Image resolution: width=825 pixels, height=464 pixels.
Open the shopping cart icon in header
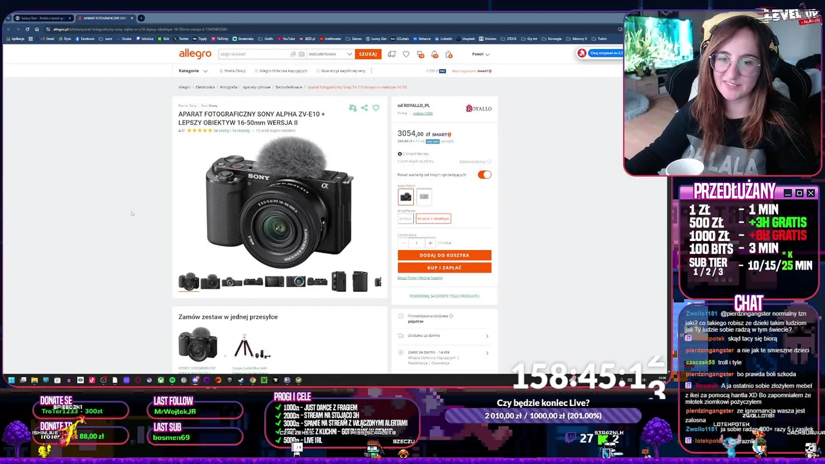[x=449, y=54]
